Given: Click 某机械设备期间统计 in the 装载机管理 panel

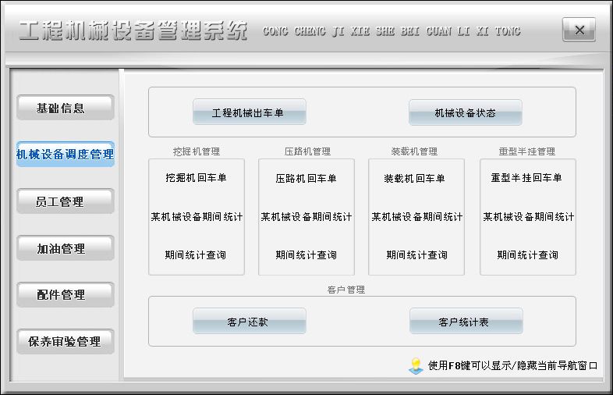Looking at the screenshot, I should point(416,216).
